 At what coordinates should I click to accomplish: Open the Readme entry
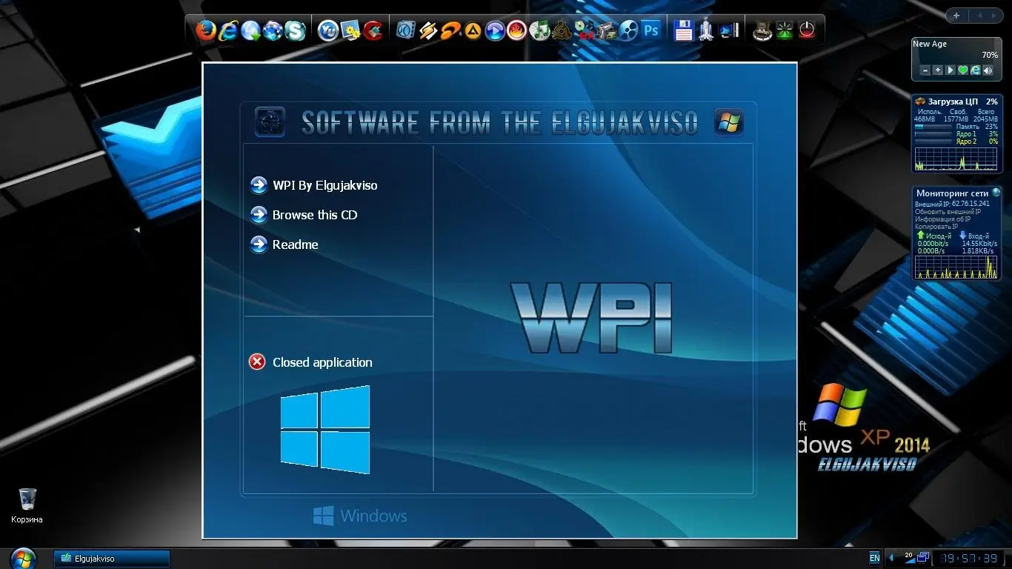point(284,244)
